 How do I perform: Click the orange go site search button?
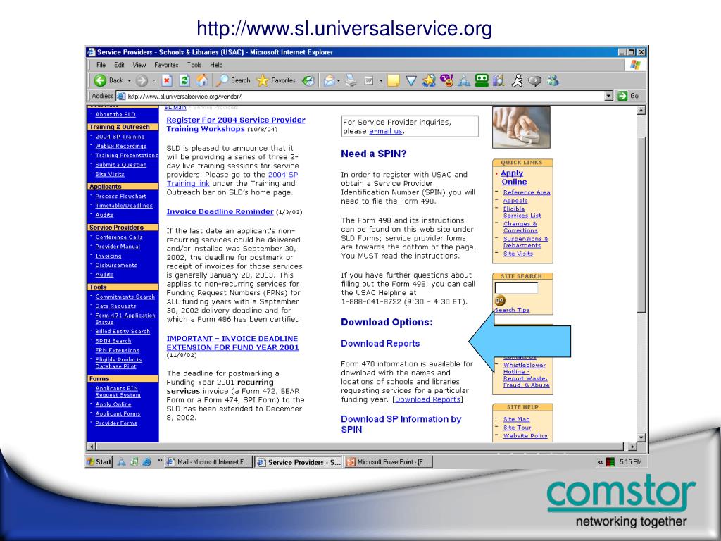[x=500, y=300]
